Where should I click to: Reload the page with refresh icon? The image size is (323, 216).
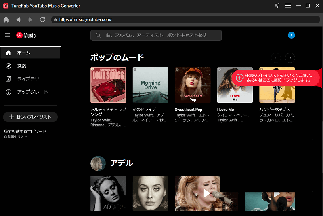tap(42, 19)
